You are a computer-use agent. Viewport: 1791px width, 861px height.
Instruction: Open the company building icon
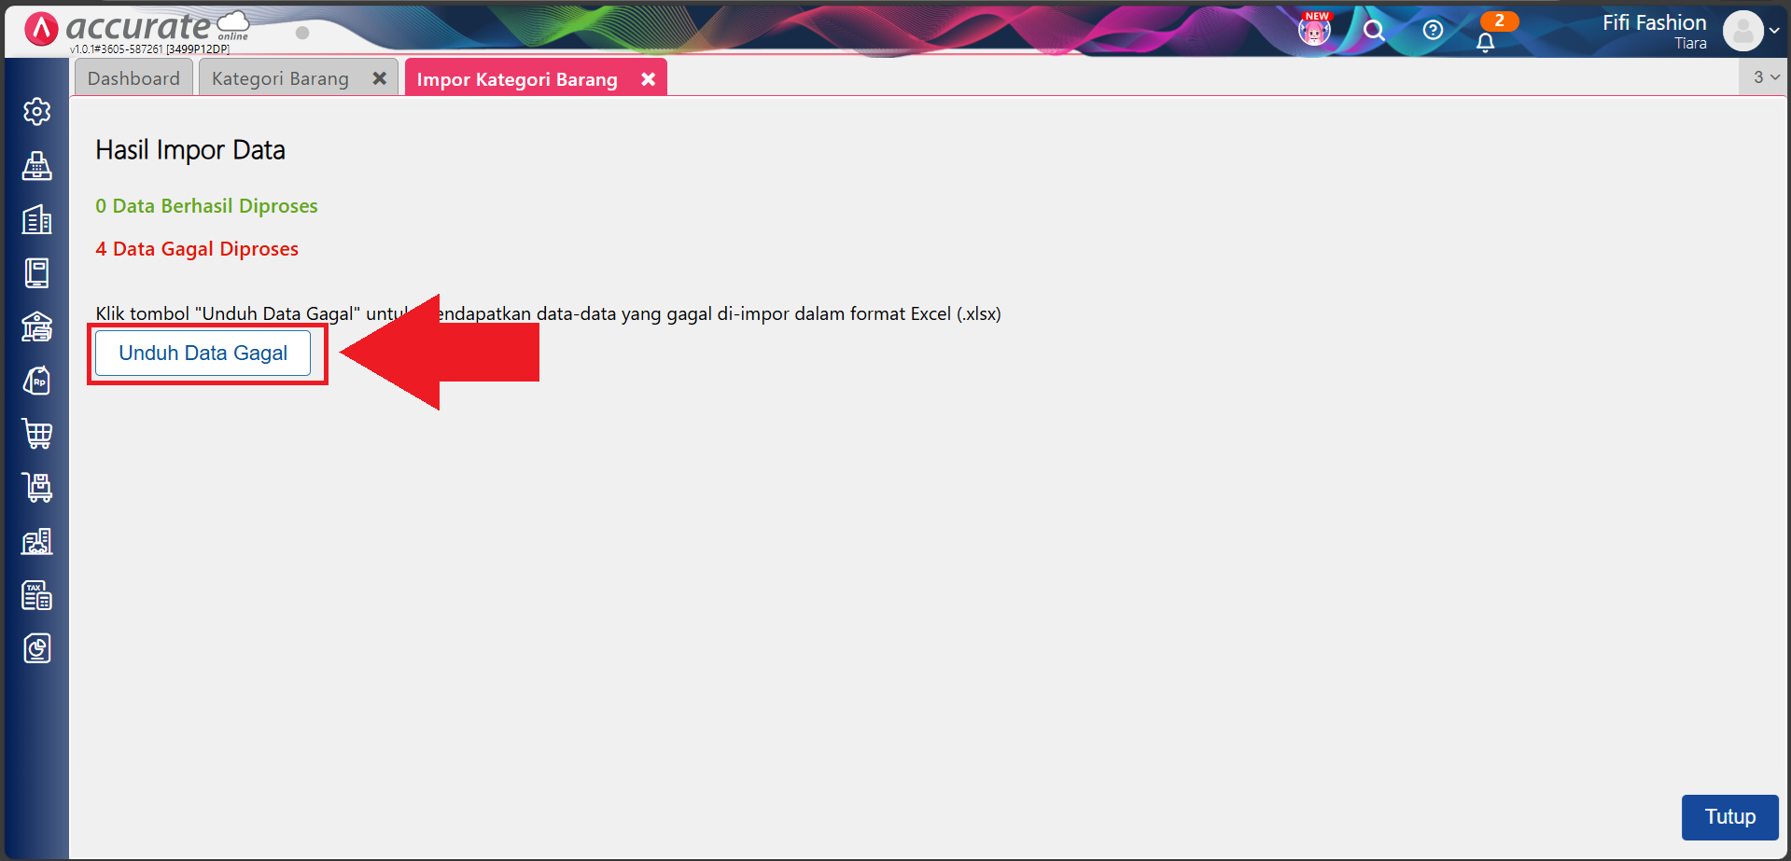pos(36,219)
